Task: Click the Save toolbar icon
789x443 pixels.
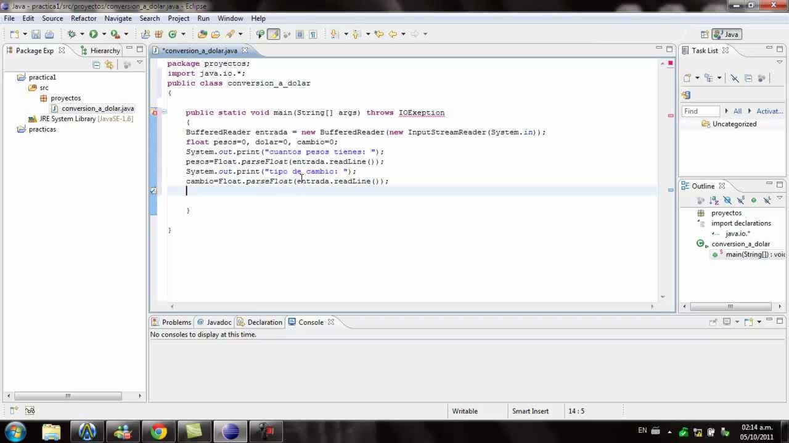Action: click(x=36, y=34)
